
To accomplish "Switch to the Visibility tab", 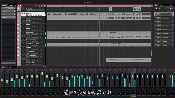I will coord(11,5).
